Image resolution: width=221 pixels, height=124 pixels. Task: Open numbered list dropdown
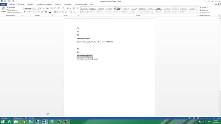[61, 8]
